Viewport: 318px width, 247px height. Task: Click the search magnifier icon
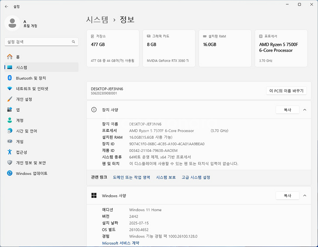[x=73, y=41]
